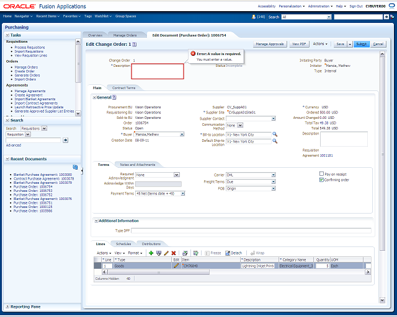Switch to Notes and Attachments tab
Viewport: 397px width, 317px height.
[x=138, y=165]
